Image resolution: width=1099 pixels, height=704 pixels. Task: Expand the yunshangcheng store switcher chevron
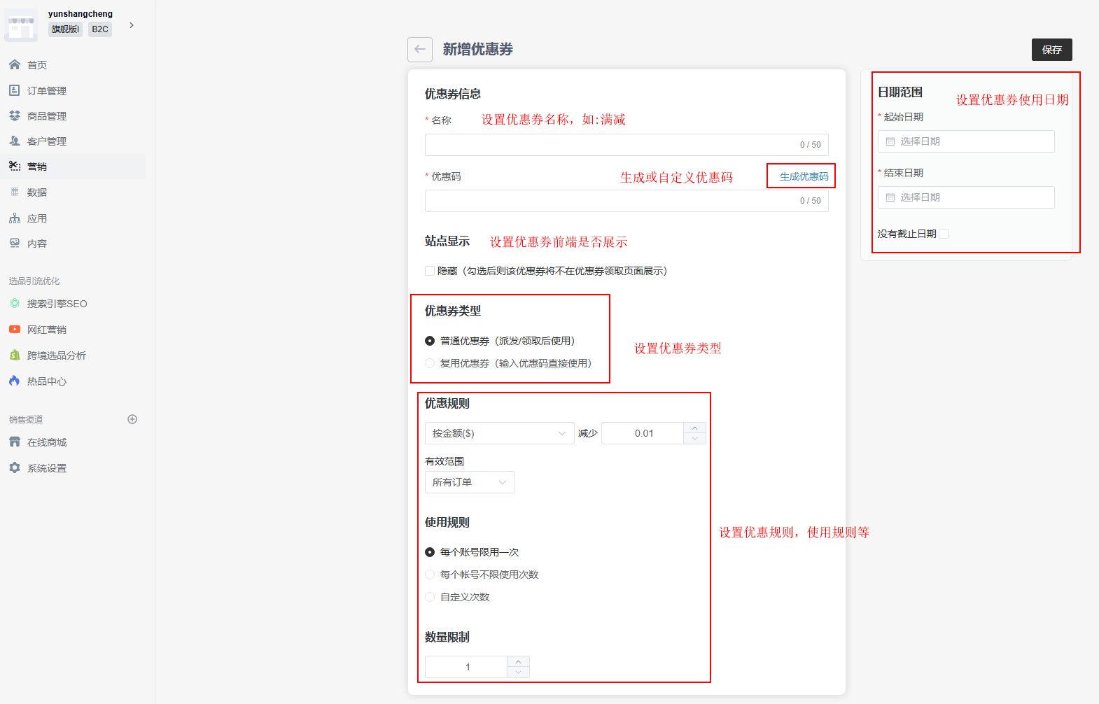(x=132, y=25)
